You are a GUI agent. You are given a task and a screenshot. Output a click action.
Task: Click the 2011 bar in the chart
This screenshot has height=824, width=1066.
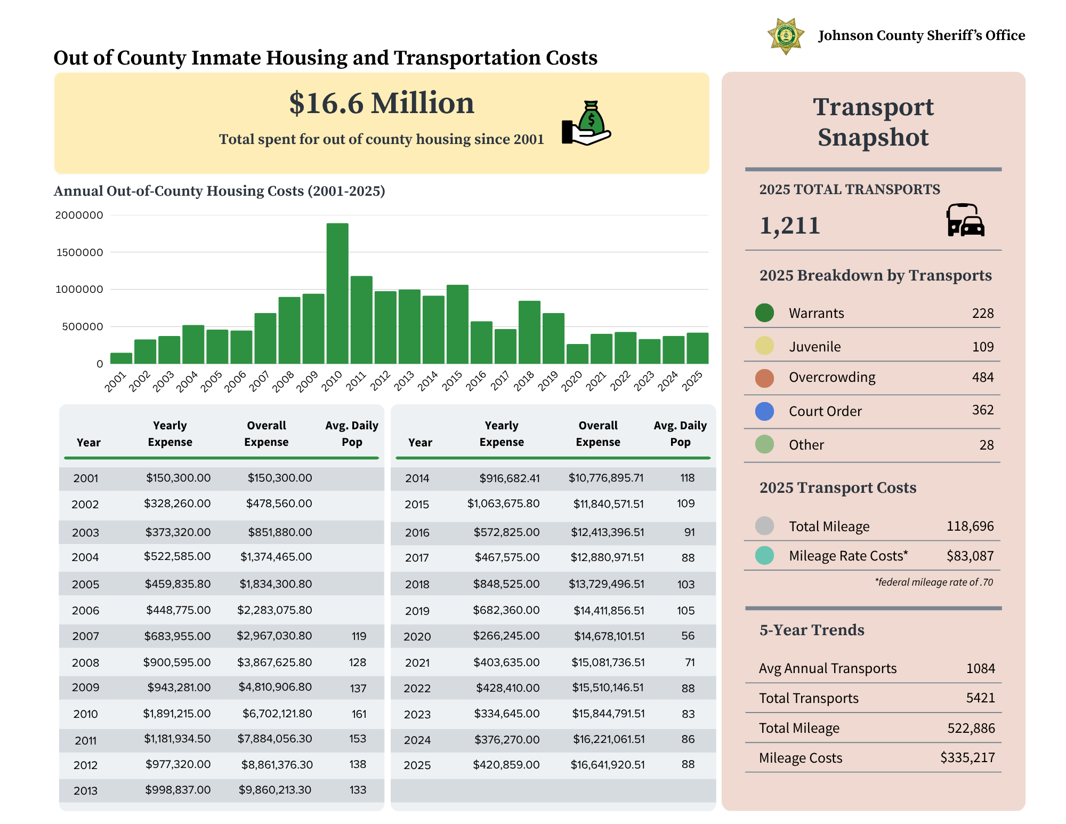coord(361,319)
